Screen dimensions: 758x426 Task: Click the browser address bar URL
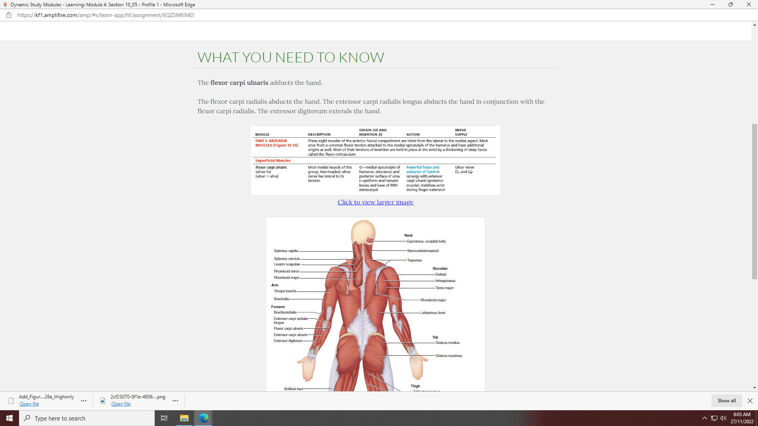(105, 15)
